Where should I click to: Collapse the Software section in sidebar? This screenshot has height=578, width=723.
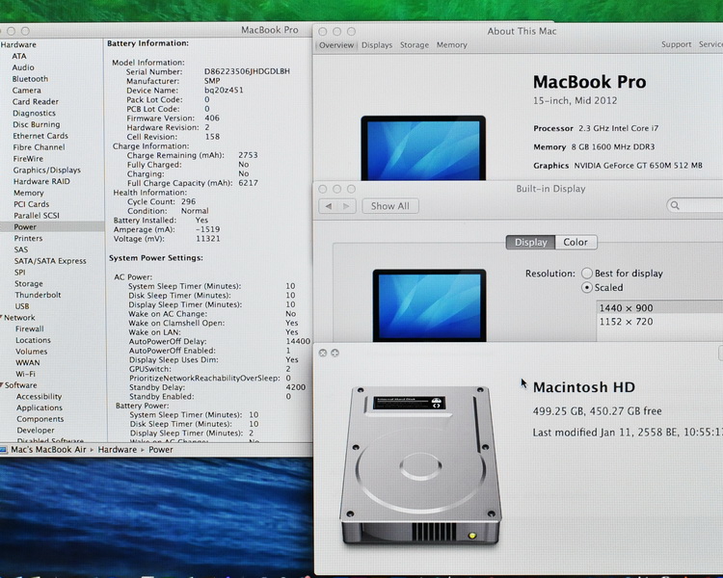(2, 385)
